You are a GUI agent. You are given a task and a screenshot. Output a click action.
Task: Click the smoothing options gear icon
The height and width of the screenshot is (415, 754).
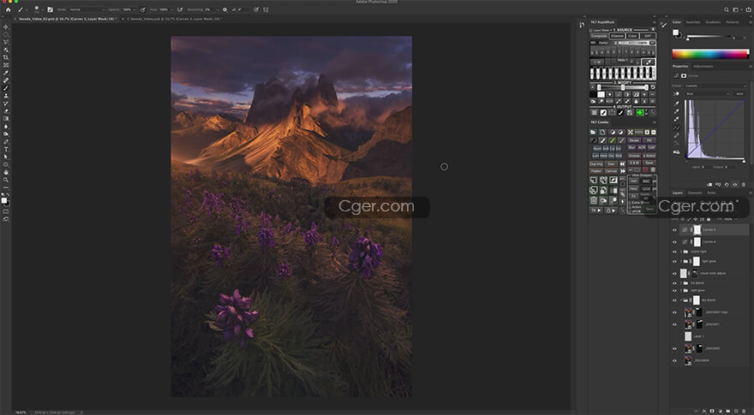tap(224, 9)
